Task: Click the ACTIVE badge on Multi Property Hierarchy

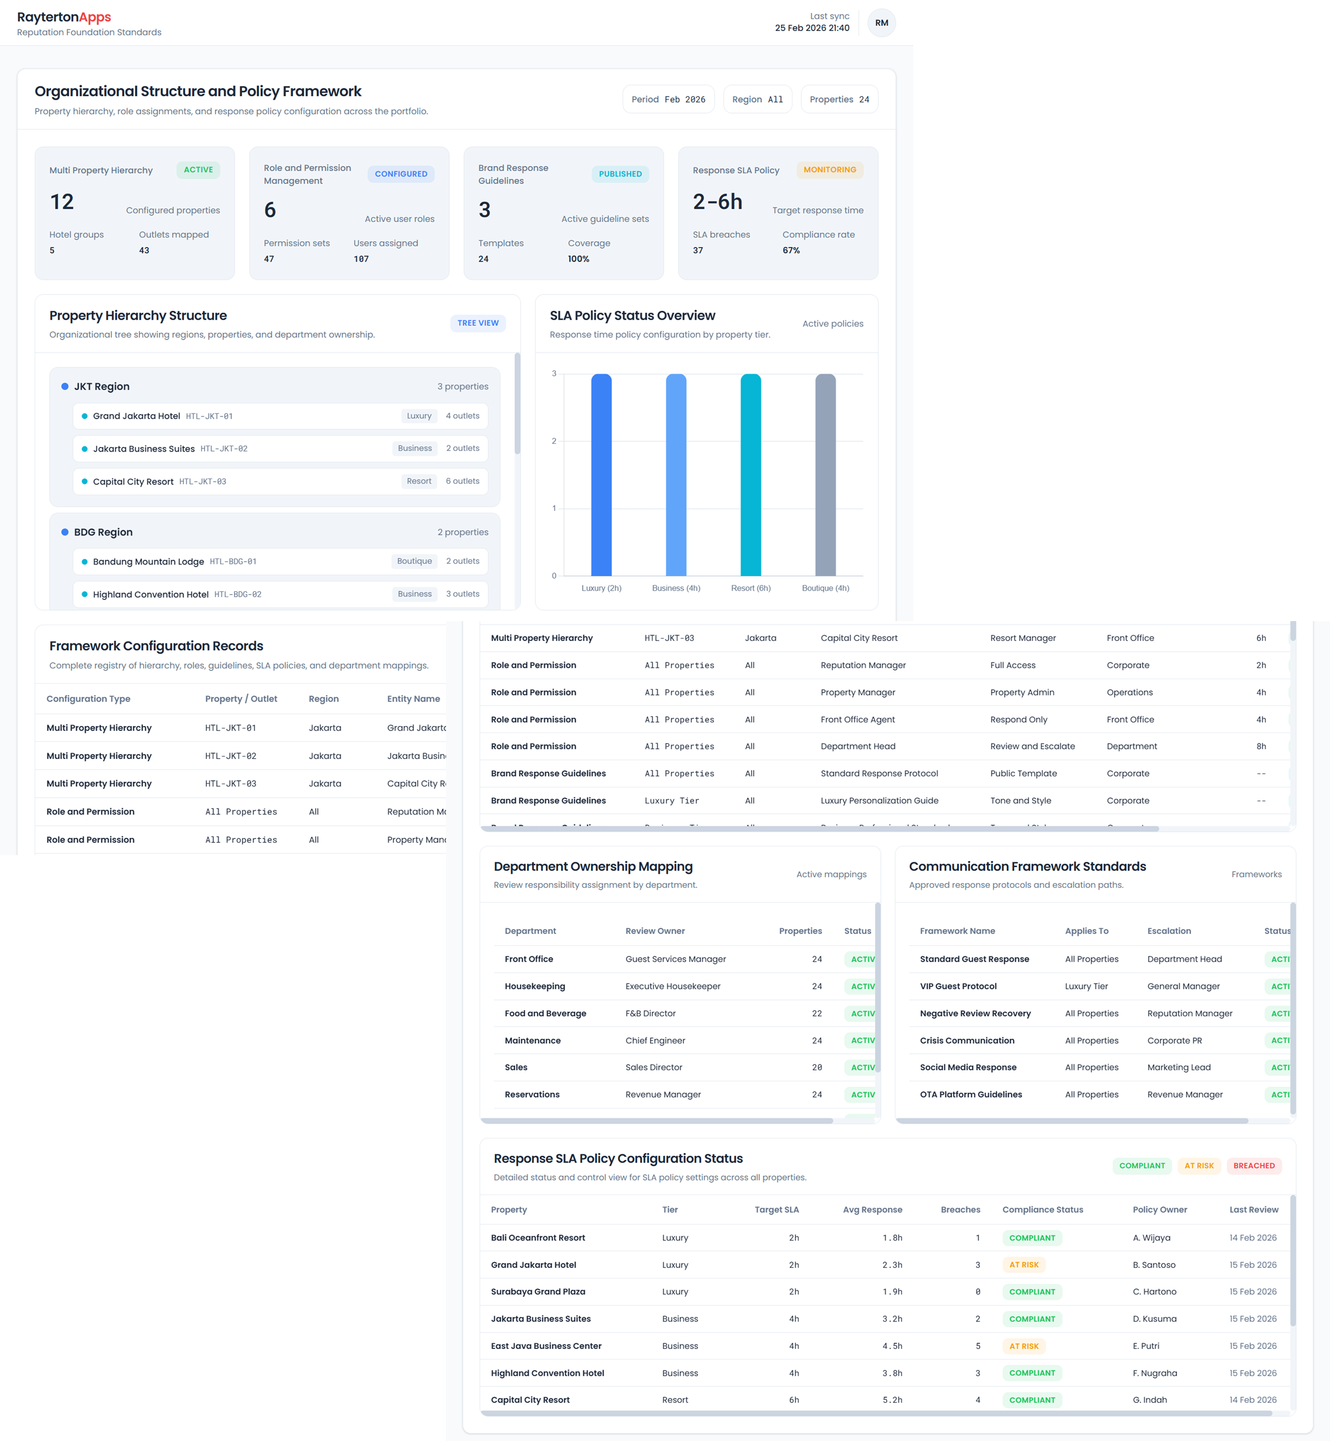Action: click(198, 170)
